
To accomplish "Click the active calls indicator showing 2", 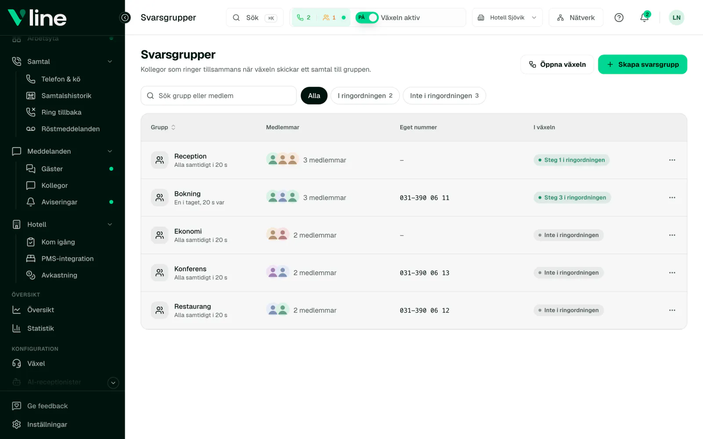I will click(x=304, y=18).
